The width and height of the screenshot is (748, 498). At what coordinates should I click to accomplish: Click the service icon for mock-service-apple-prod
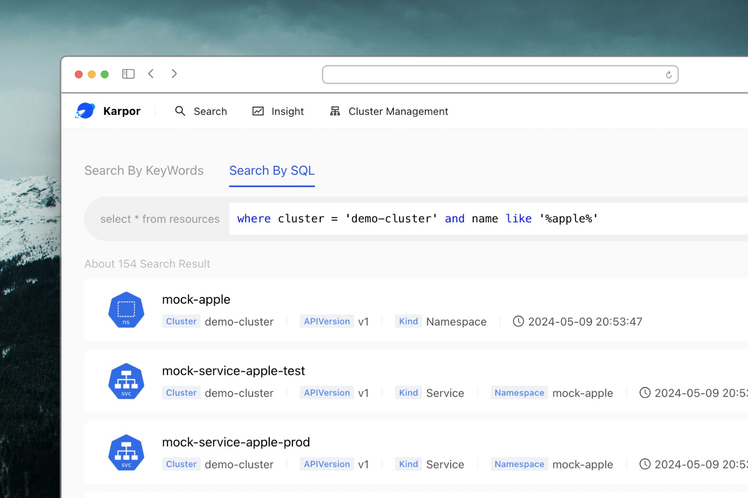click(126, 453)
